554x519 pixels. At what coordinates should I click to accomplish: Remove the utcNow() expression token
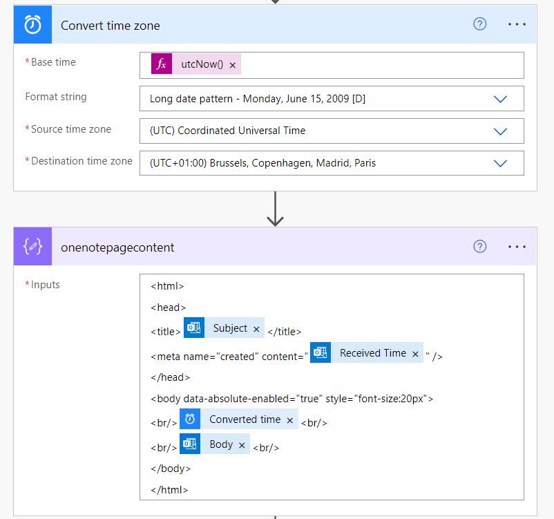(233, 65)
